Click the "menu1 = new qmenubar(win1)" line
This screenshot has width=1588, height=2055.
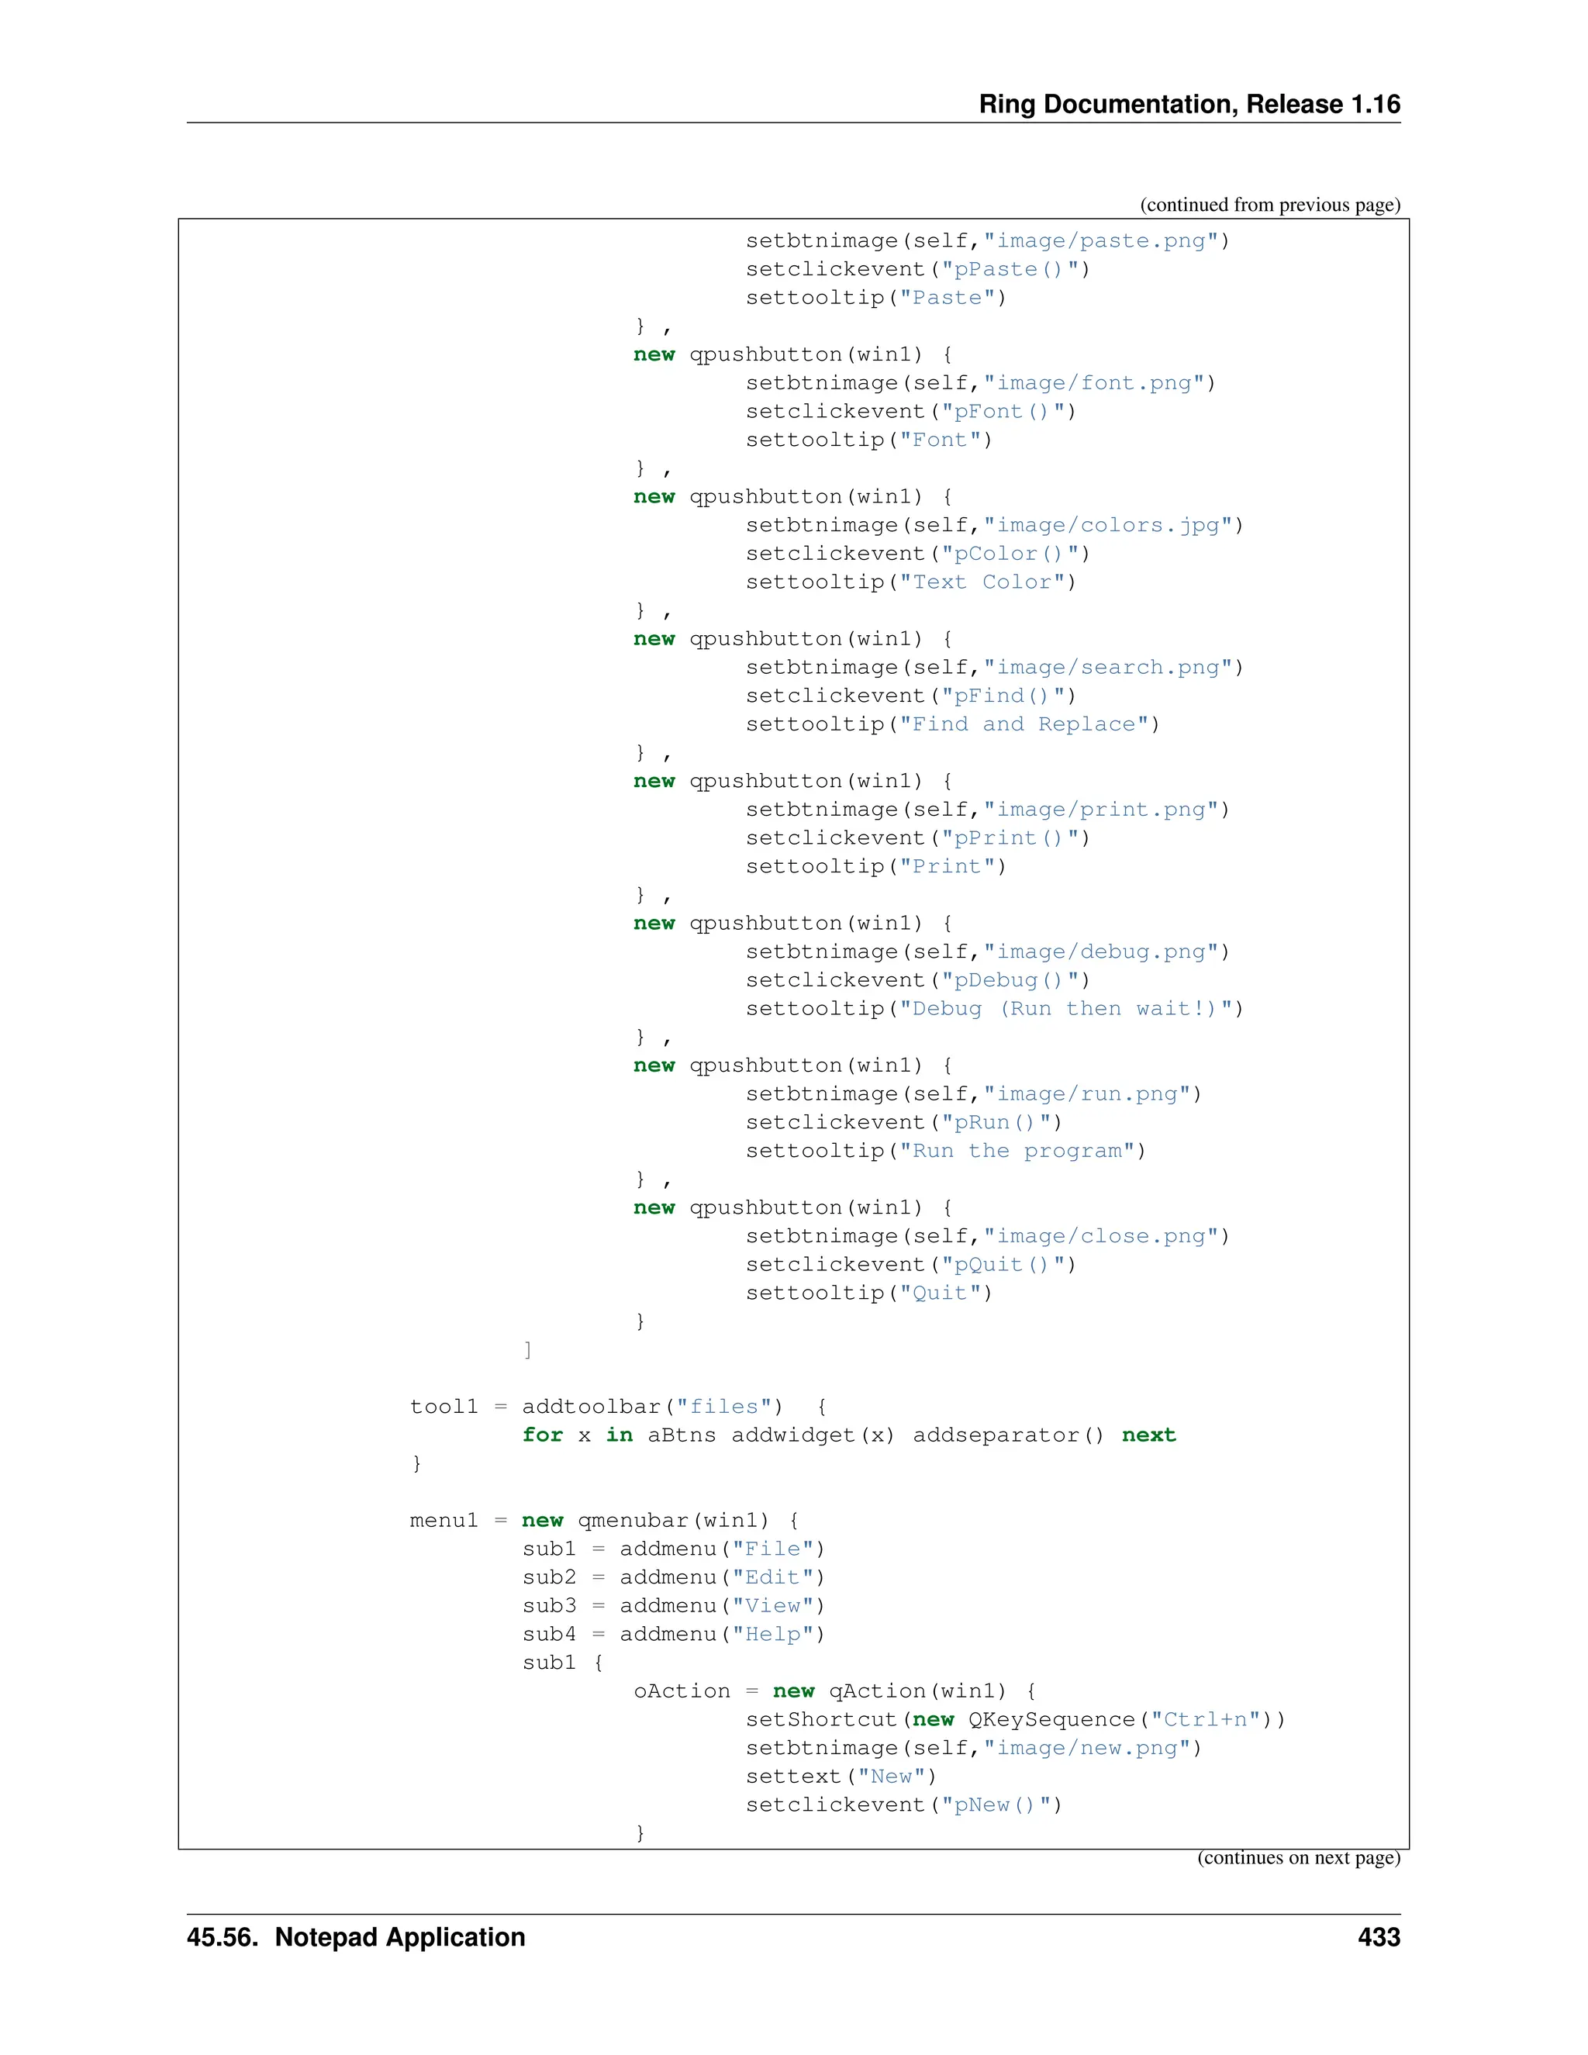click(x=604, y=1521)
